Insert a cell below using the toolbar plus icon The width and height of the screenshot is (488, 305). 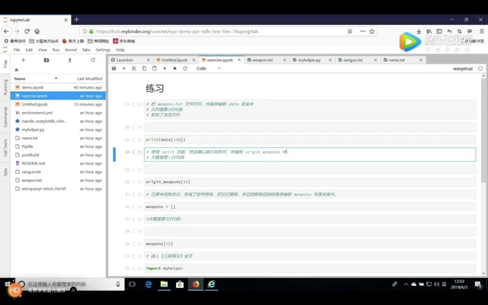coord(124,68)
